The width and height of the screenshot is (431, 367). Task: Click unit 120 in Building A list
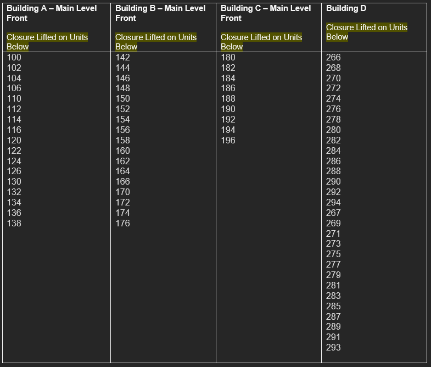pyautogui.click(x=14, y=140)
